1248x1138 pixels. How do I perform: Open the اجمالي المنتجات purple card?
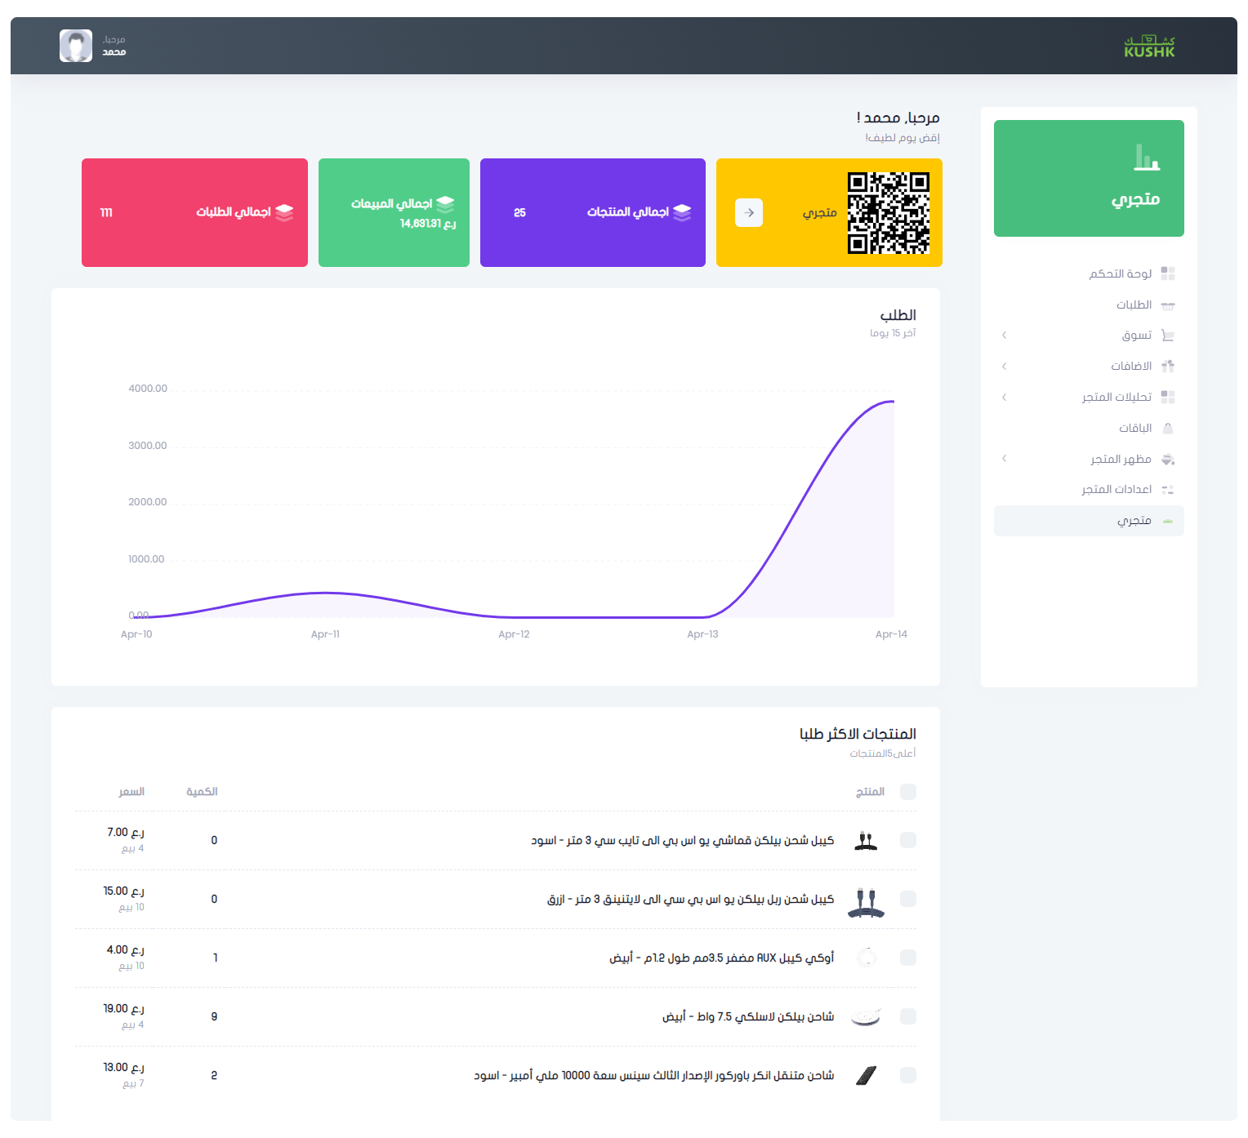[x=592, y=213]
